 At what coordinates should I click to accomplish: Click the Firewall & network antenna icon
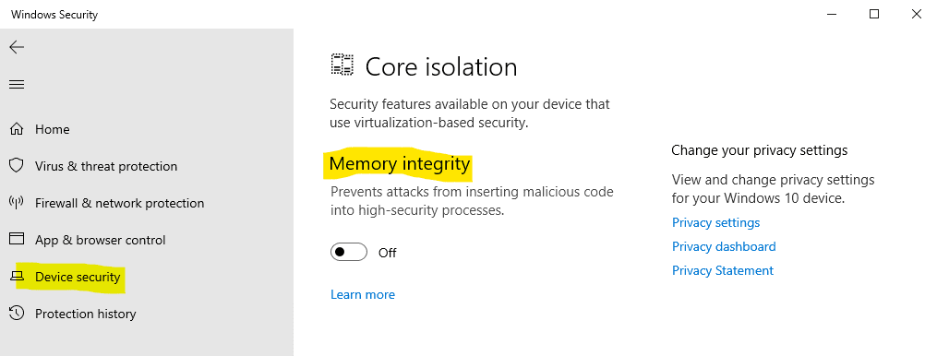17,203
